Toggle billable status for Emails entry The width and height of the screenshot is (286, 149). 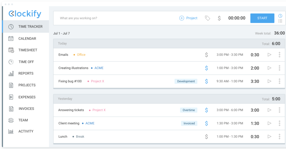click(206, 55)
